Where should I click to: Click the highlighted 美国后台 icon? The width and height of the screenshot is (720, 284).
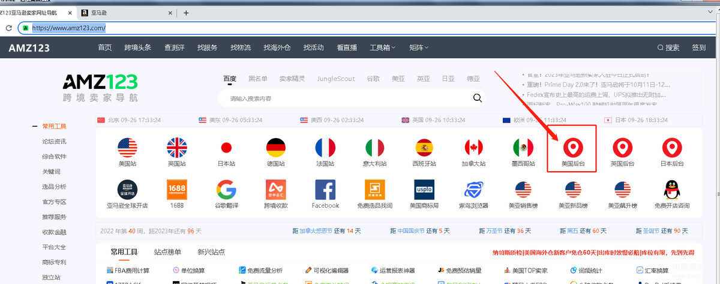click(572, 148)
